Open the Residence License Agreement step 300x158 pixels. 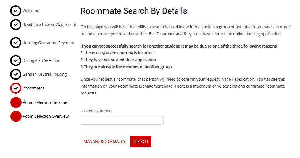click(49, 25)
